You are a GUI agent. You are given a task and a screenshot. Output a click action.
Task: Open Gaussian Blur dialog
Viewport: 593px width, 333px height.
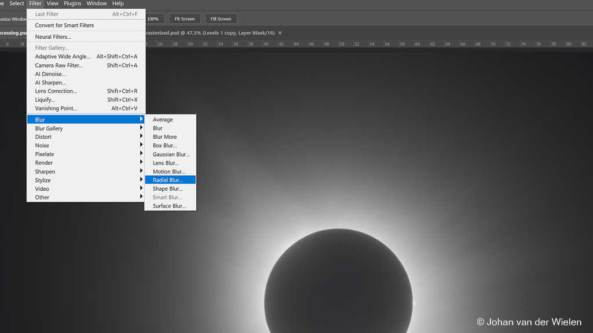coord(170,154)
